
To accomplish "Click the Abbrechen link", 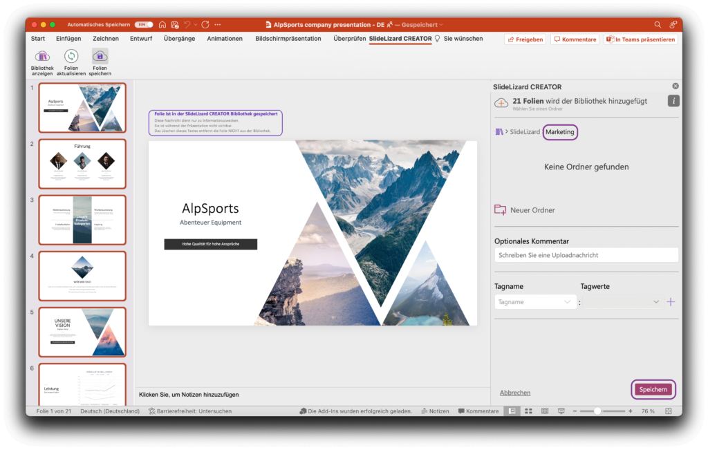I will pos(515,393).
